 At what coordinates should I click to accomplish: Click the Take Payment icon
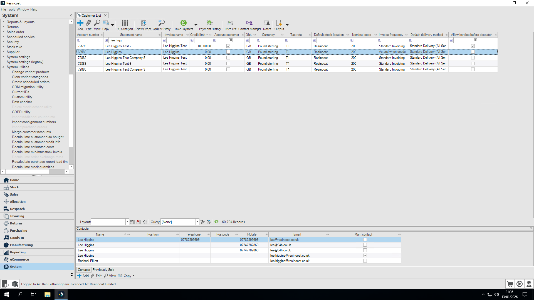point(183,25)
